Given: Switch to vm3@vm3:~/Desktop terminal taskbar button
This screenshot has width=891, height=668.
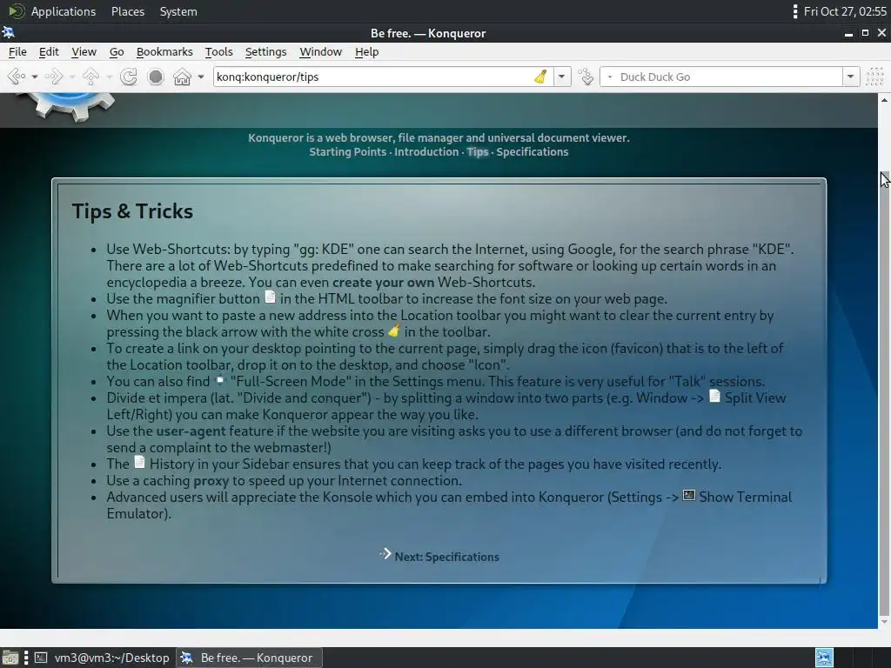Looking at the screenshot, I should (x=103, y=658).
